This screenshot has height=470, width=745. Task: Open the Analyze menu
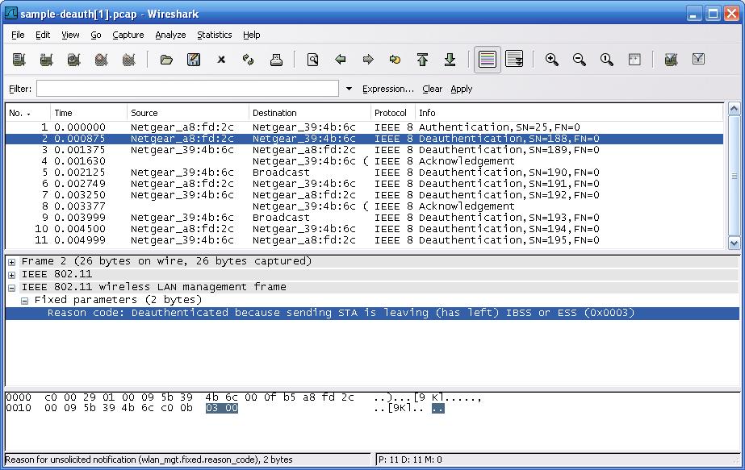170,35
